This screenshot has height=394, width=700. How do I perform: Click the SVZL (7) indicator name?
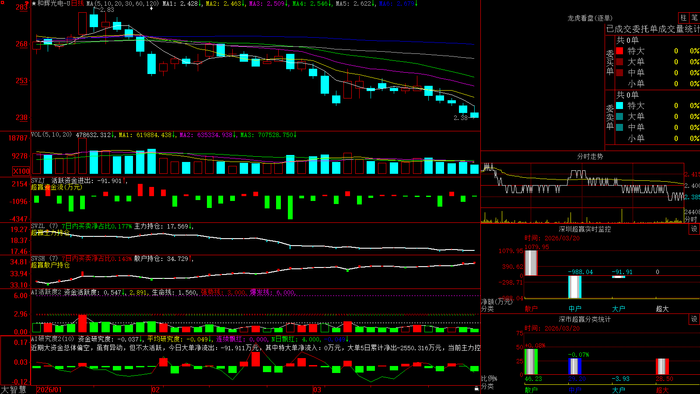(x=44, y=226)
